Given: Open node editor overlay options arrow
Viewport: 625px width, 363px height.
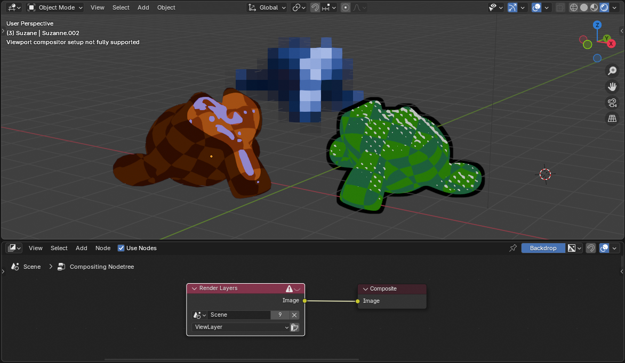Looking at the screenshot, I should coord(614,248).
